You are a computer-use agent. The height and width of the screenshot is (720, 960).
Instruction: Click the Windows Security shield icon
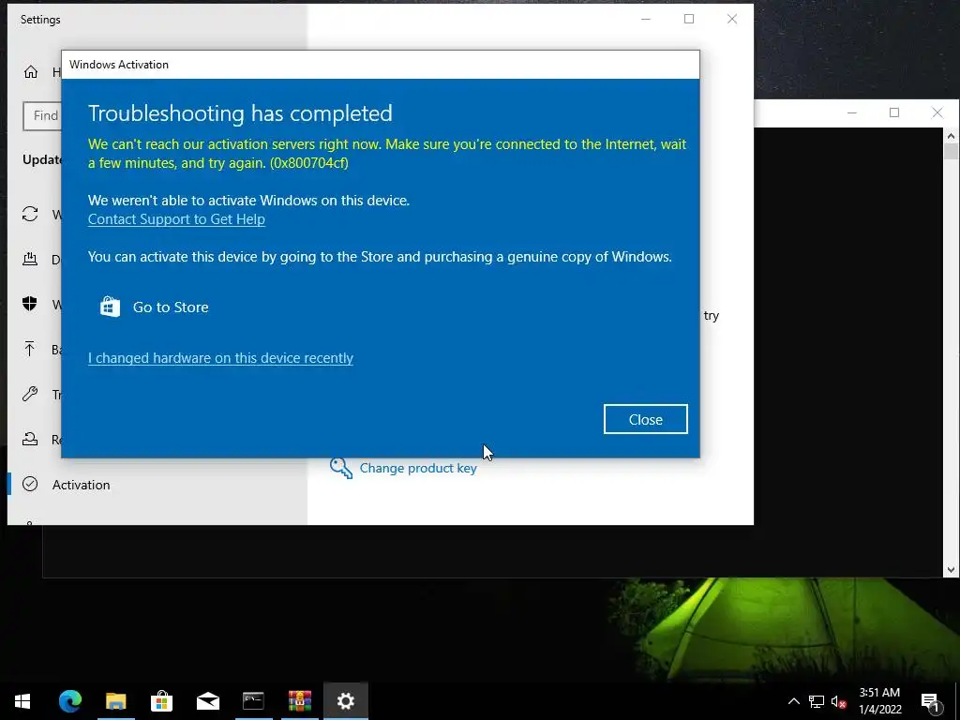tap(30, 304)
